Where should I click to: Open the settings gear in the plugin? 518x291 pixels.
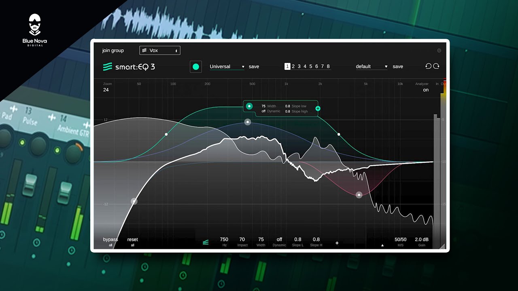439,51
